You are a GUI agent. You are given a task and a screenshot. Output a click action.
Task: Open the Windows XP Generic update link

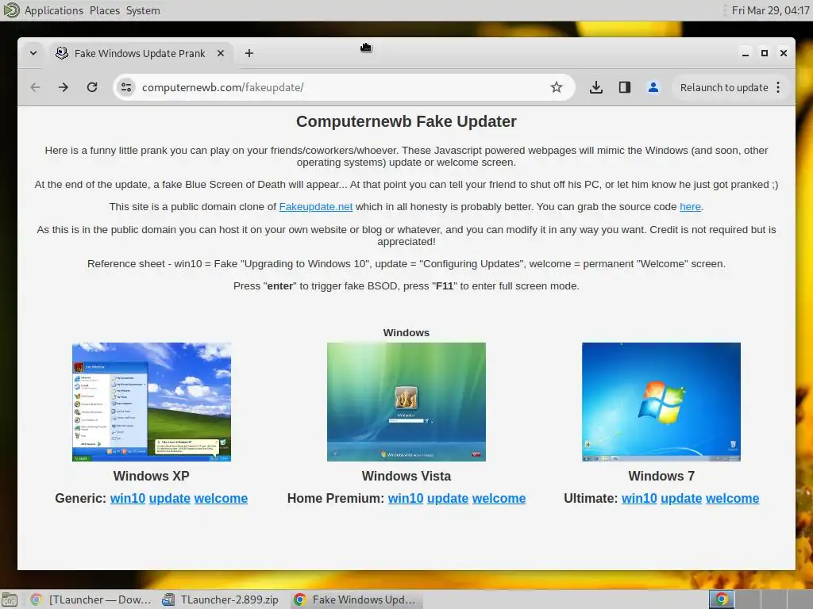[x=170, y=498]
